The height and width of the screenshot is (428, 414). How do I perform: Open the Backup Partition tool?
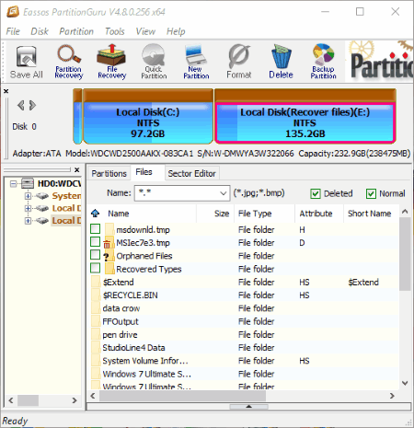point(323,62)
